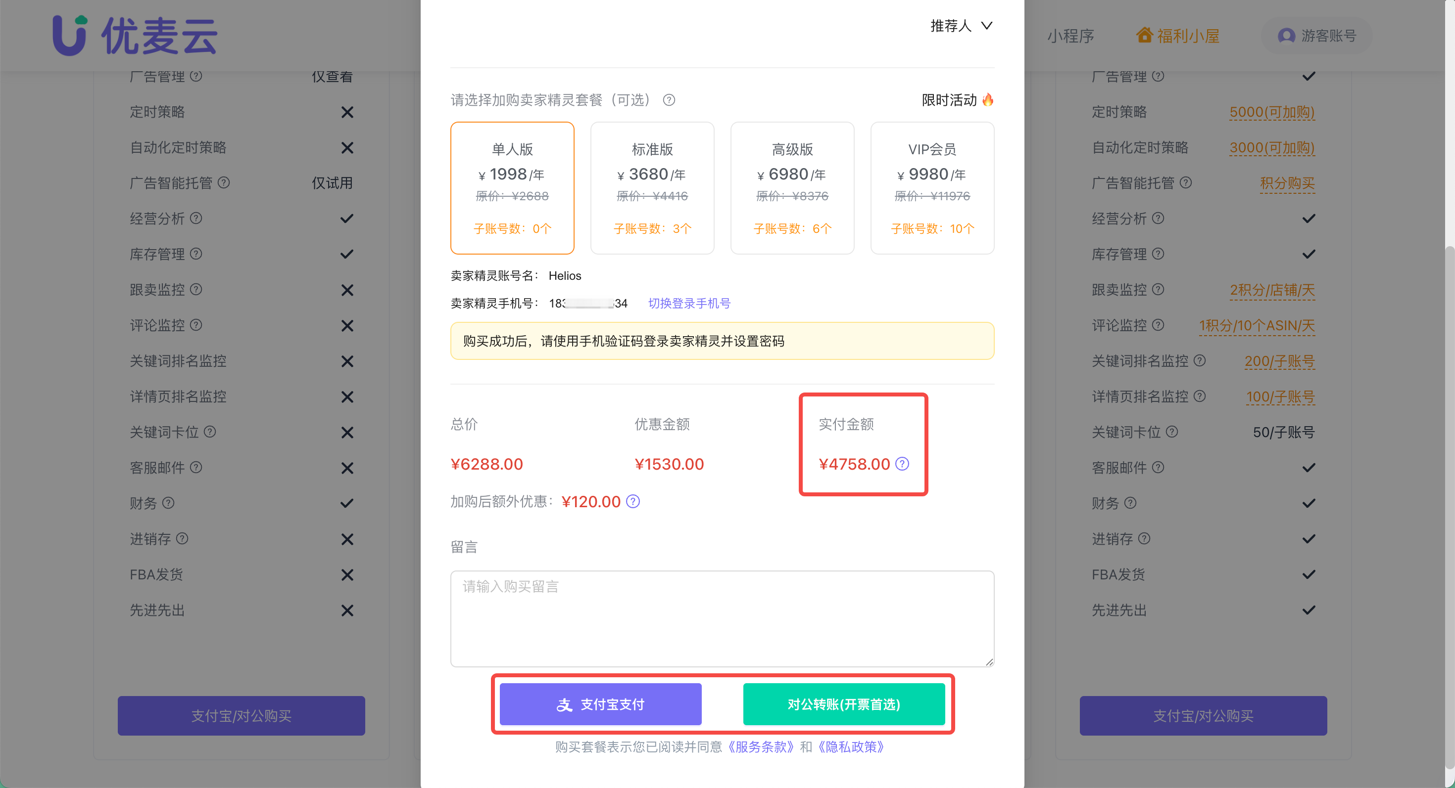
Task: Click help icon beside left 广告智能托管
Action: pyautogui.click(x=224, y=182)
